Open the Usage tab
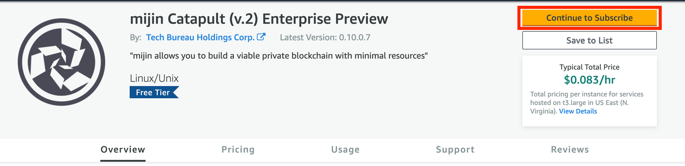This screenshot has width=685, height=166. pyautogui.click(x=345, y=150)
